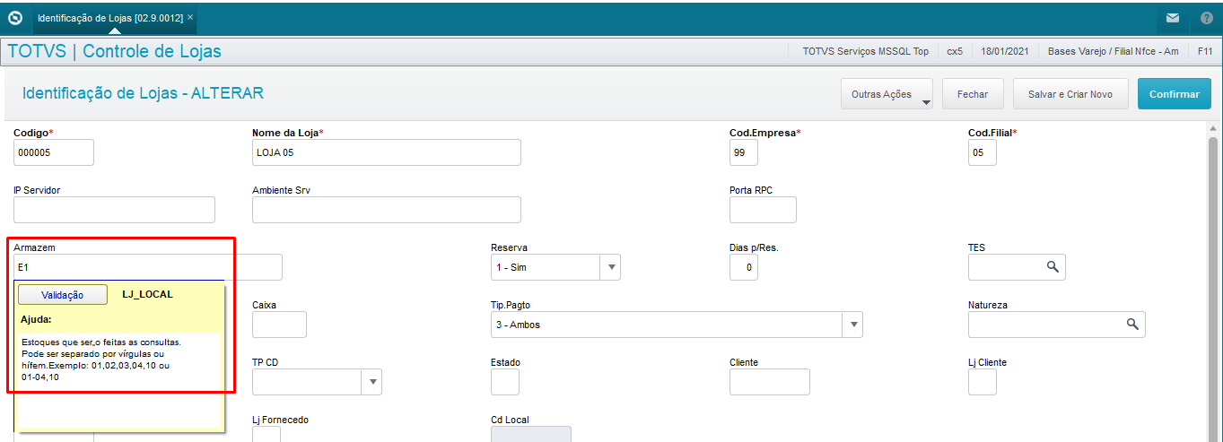Click the Natureza field search magnifier
This screenshot has height=442, width=1223.
coord(1132,325)
